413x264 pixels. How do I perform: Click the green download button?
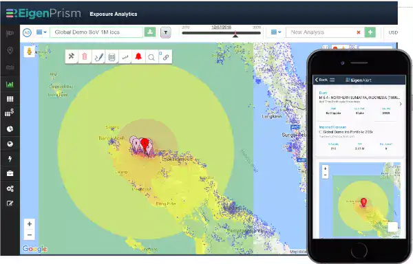tap(150, 32)
